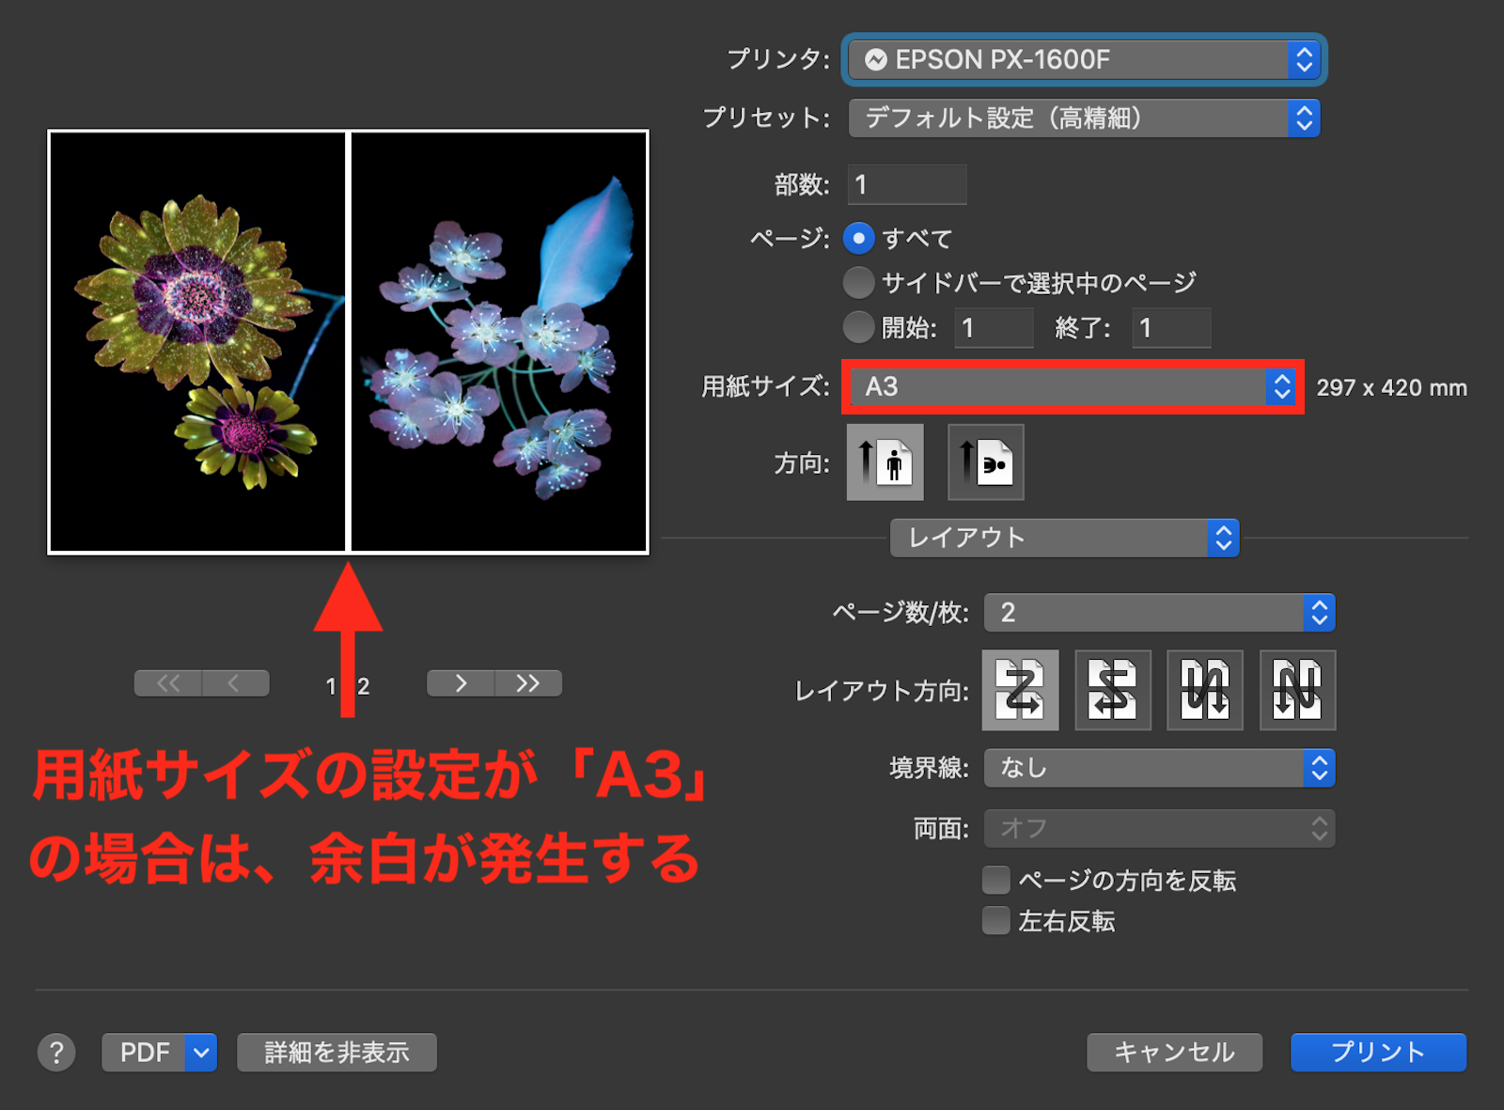Choose top-down column layout direction
This screenshot has width=1504, height=1110.
pos(1204,690)
